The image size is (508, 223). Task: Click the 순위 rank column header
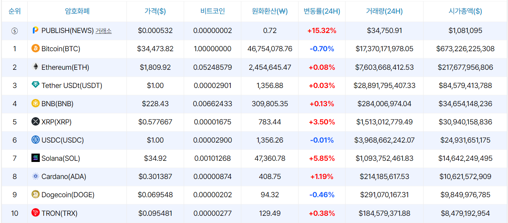[x=14, y=11]
